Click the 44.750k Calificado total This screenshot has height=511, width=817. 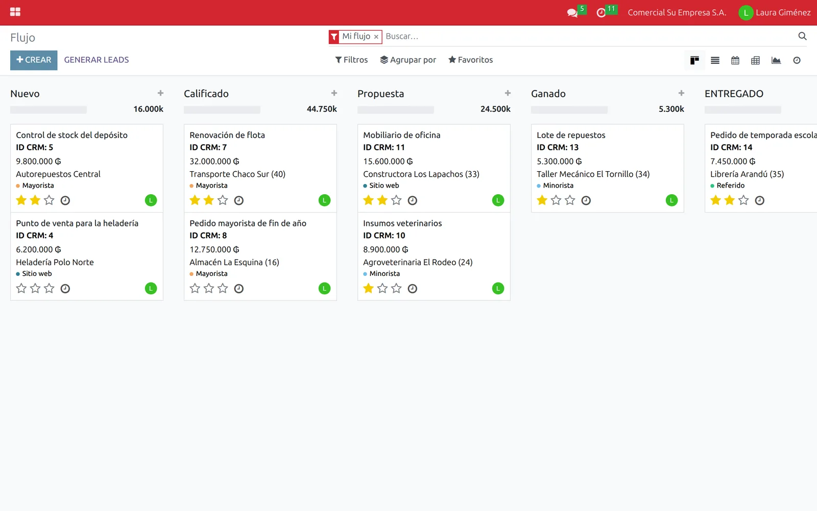tap(322, 109)
